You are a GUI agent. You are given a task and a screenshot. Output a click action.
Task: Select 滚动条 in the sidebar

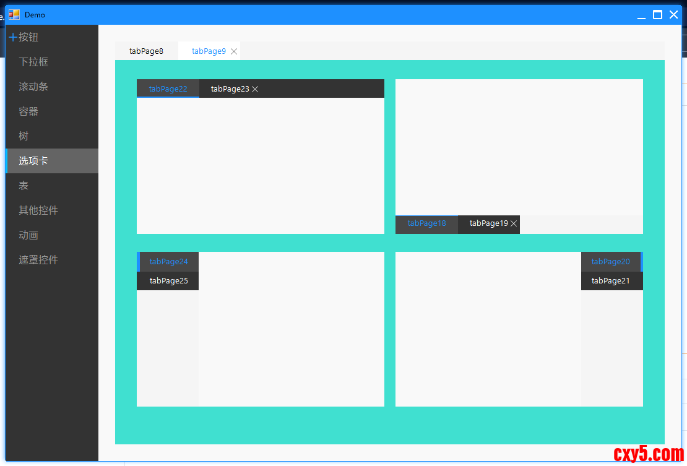[52, 87]
